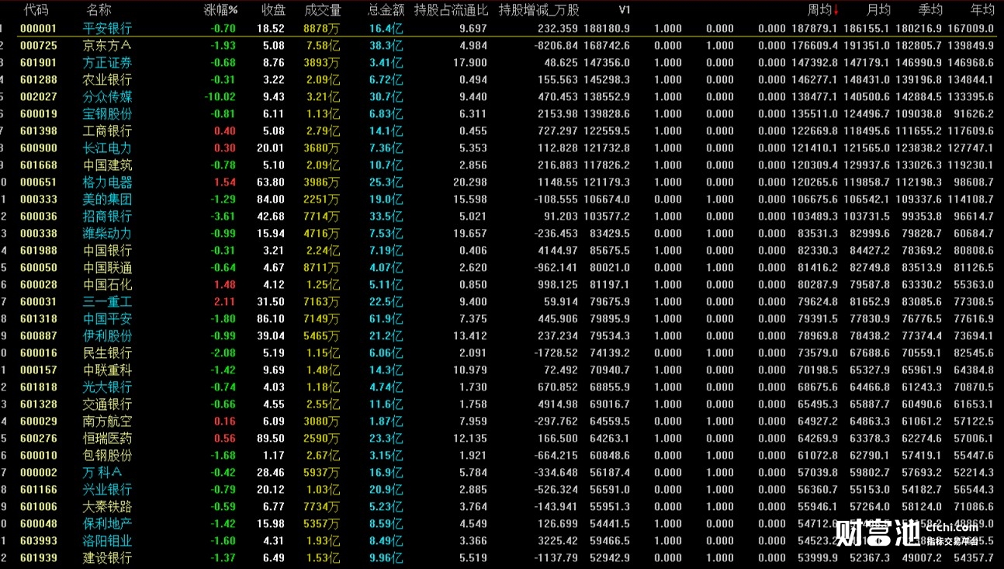Sort by the 成交量 column header

(323, 10)
